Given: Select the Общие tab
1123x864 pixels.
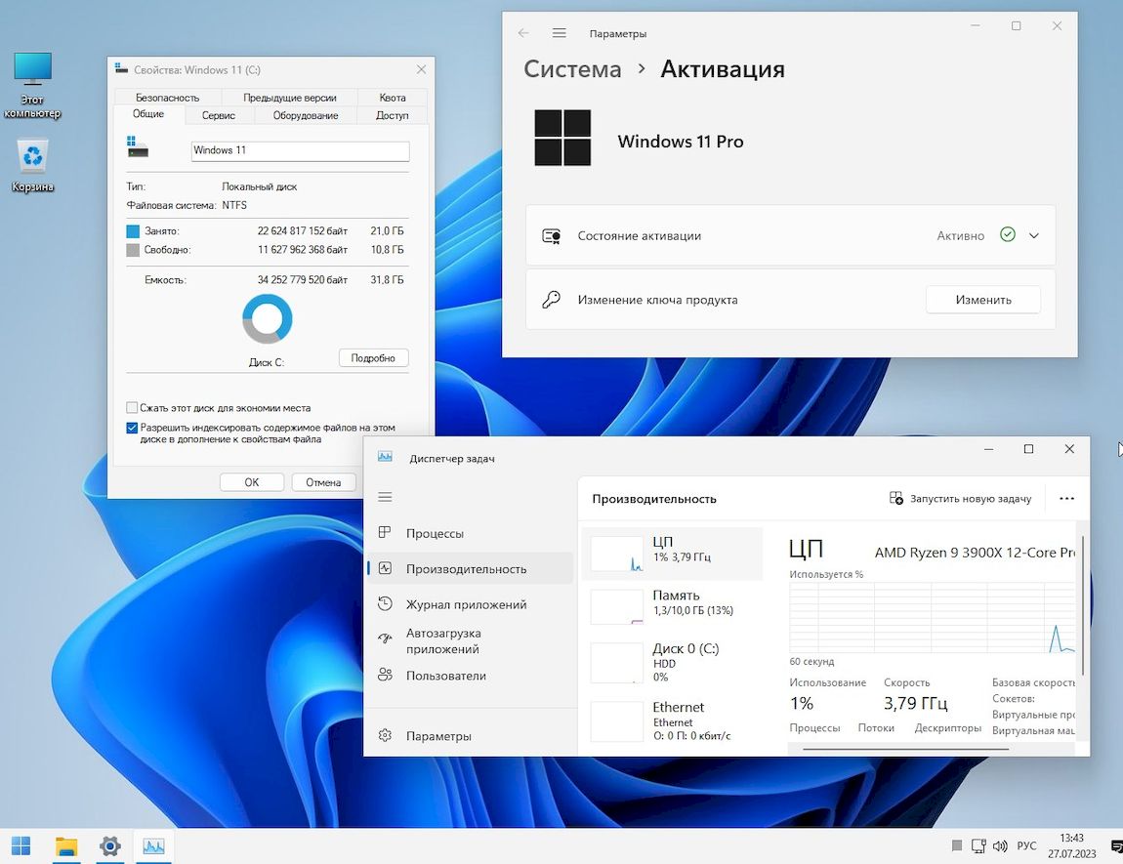Looking at the screenshot, I should (x=148, y=114).
